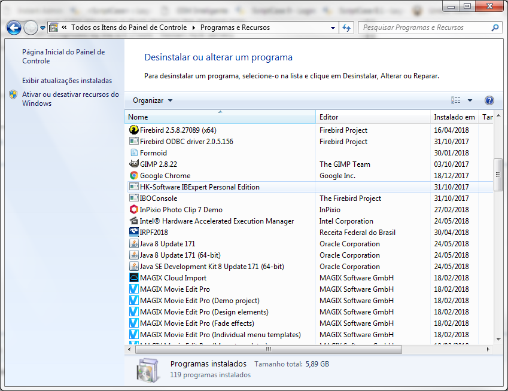Click the refresh arrows button by address bar
The width and height of the screenshot is (508, 391).
coord(346,28)
